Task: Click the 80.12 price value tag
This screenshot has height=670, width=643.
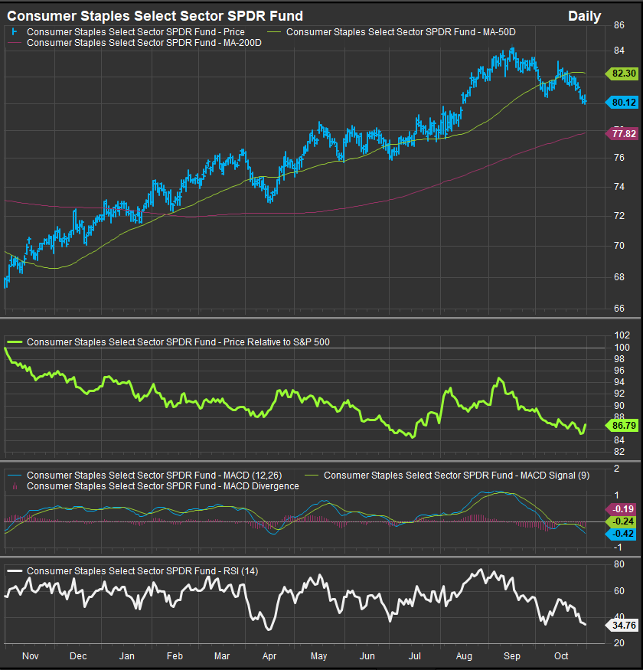Action: tap(622, 103)
